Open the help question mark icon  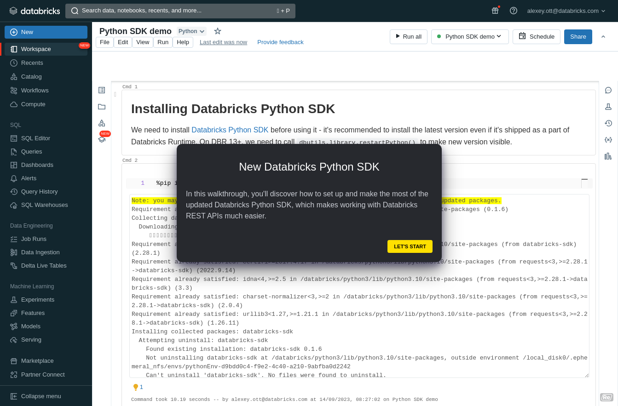pyautogui.click(x=514, y=11)
